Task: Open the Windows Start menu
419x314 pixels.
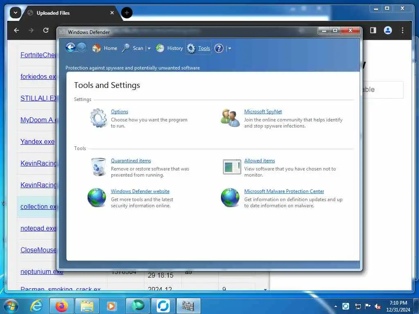Action: pyautogui.click(x=11, y=306)
